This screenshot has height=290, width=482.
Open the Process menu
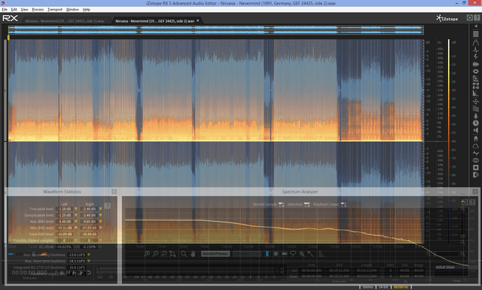tap(38, 10)
